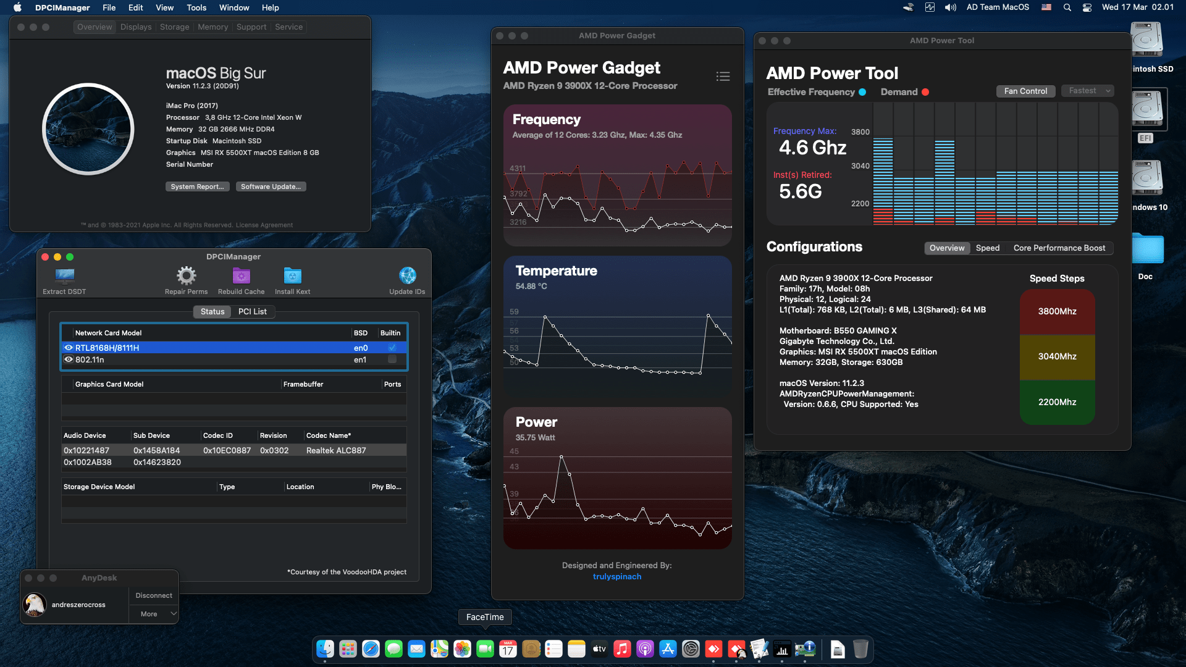Open App Store from the dock
1186x667 pixels.
(668, 649)
